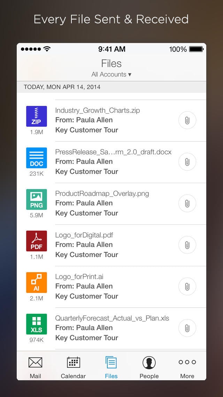Open the Calendar tab

(73, 367)
